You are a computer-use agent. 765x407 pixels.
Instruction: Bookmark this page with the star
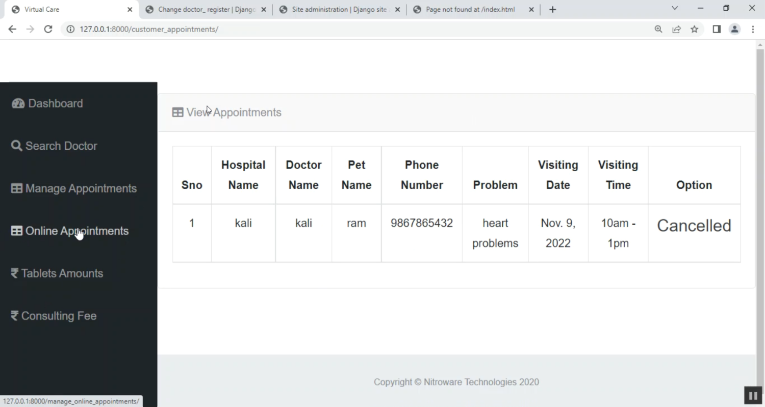pos(694,29)
